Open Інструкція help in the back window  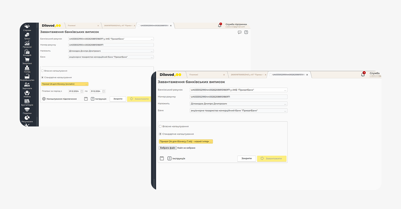coord(99,99)
